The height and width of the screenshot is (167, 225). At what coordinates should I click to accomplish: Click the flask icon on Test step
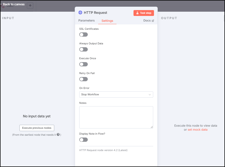click(x=137, y=13)
